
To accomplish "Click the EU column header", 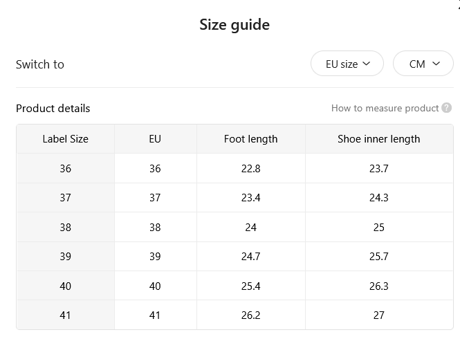I will (x=155, y=139).
